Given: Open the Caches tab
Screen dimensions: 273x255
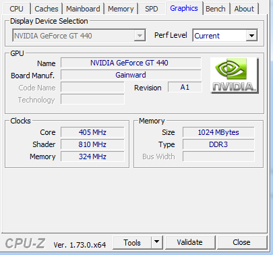Looking at the screenshot, I should pyautogui.click(x=47, y=9).
